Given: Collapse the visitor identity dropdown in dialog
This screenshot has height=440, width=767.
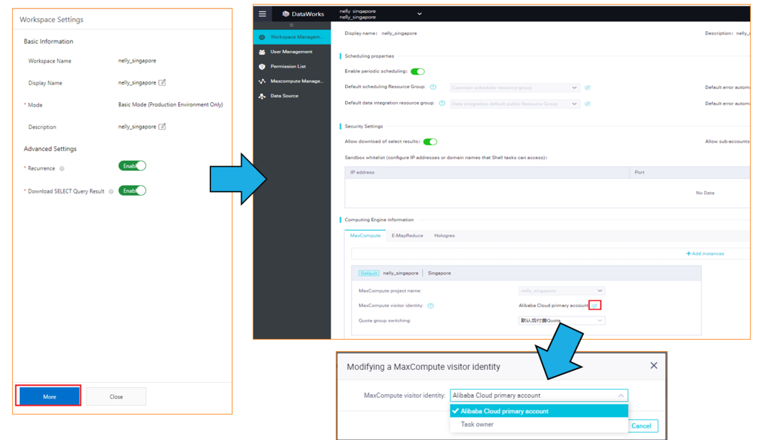Looking at the screenshot, I should [x=621, y=396].
